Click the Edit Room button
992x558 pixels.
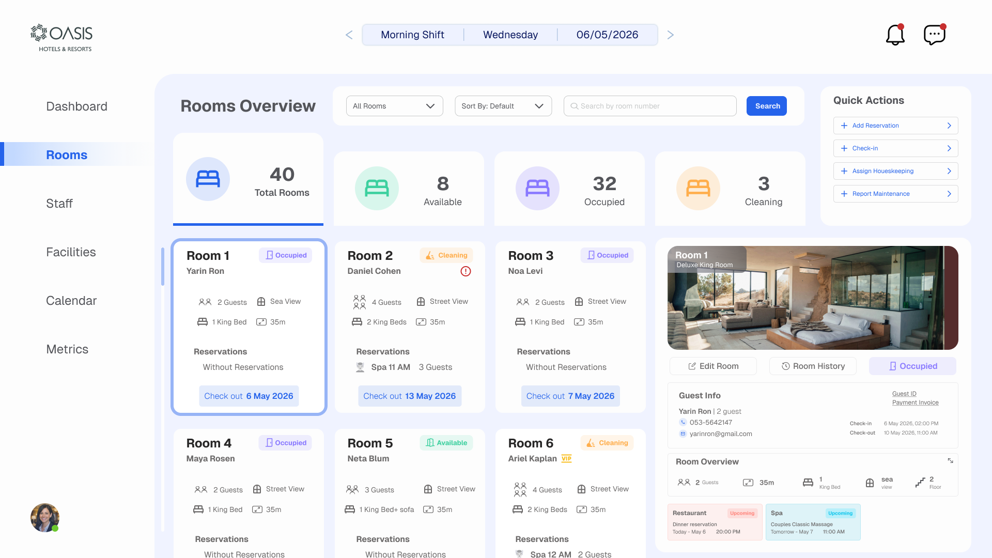click(x=713, y=366)
